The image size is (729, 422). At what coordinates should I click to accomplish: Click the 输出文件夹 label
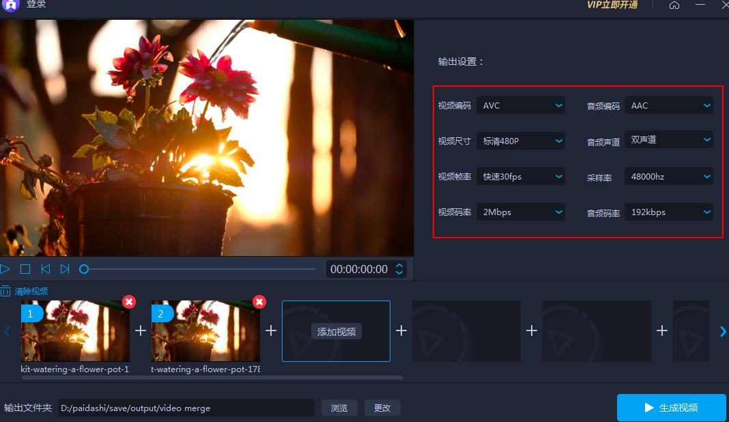[28, 408]
